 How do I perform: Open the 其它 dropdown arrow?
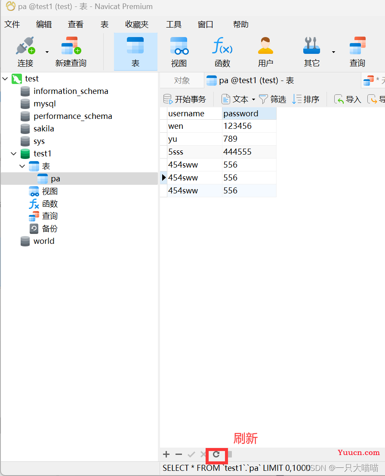(x=333, y=52)
